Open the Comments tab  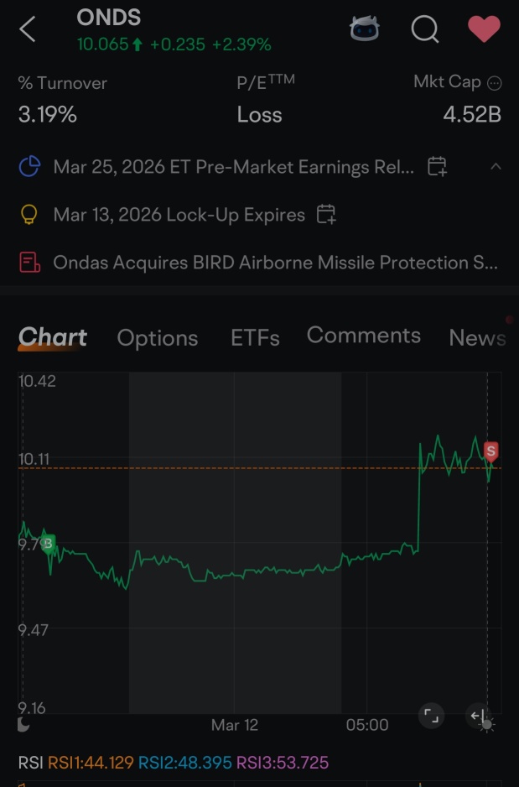tap(364, 335)
